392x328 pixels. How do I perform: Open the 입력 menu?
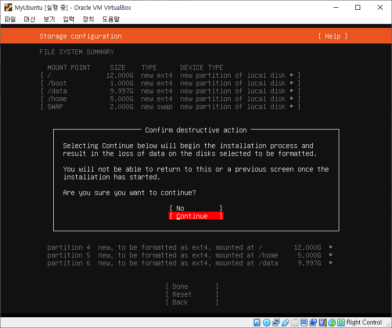(68, 19)
